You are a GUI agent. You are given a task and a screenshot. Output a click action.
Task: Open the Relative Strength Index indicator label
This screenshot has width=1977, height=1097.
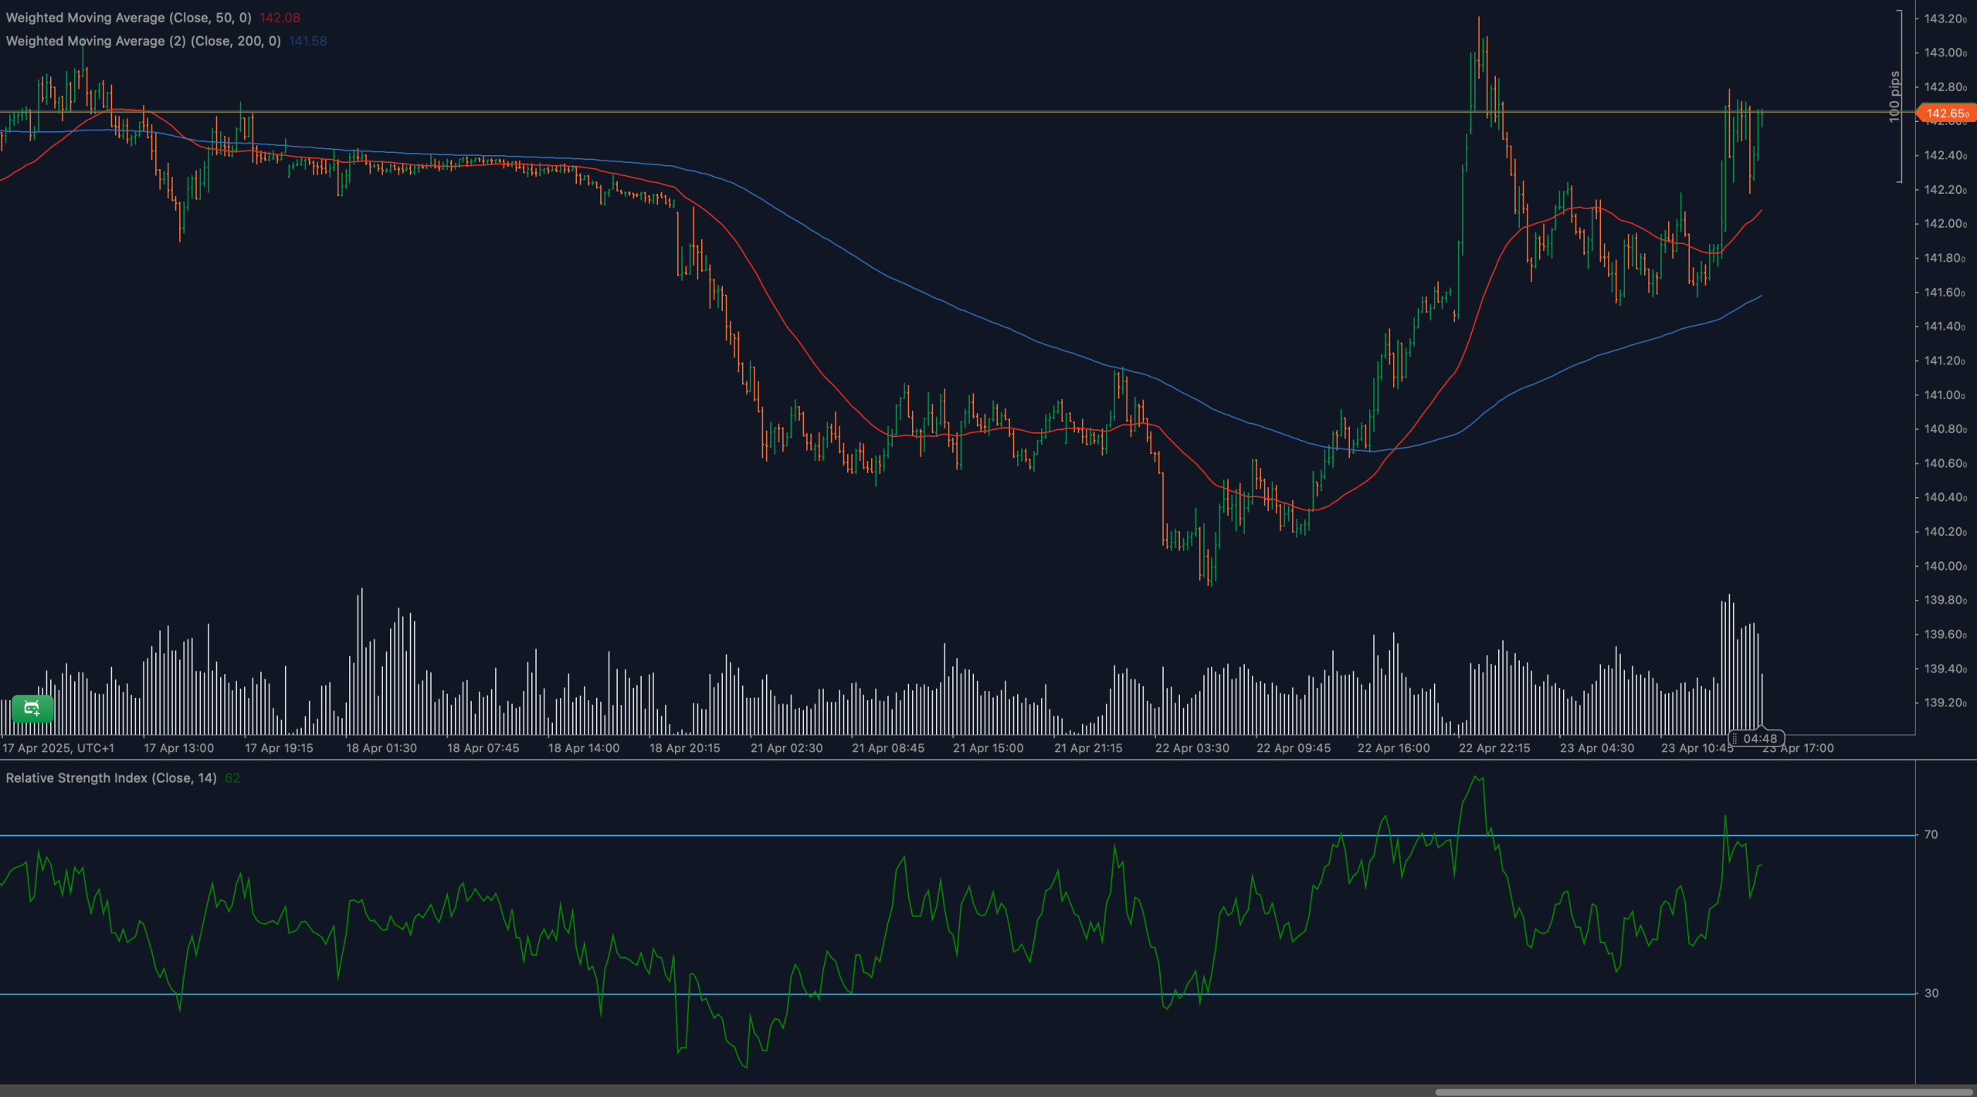click(x=111, y=778)
